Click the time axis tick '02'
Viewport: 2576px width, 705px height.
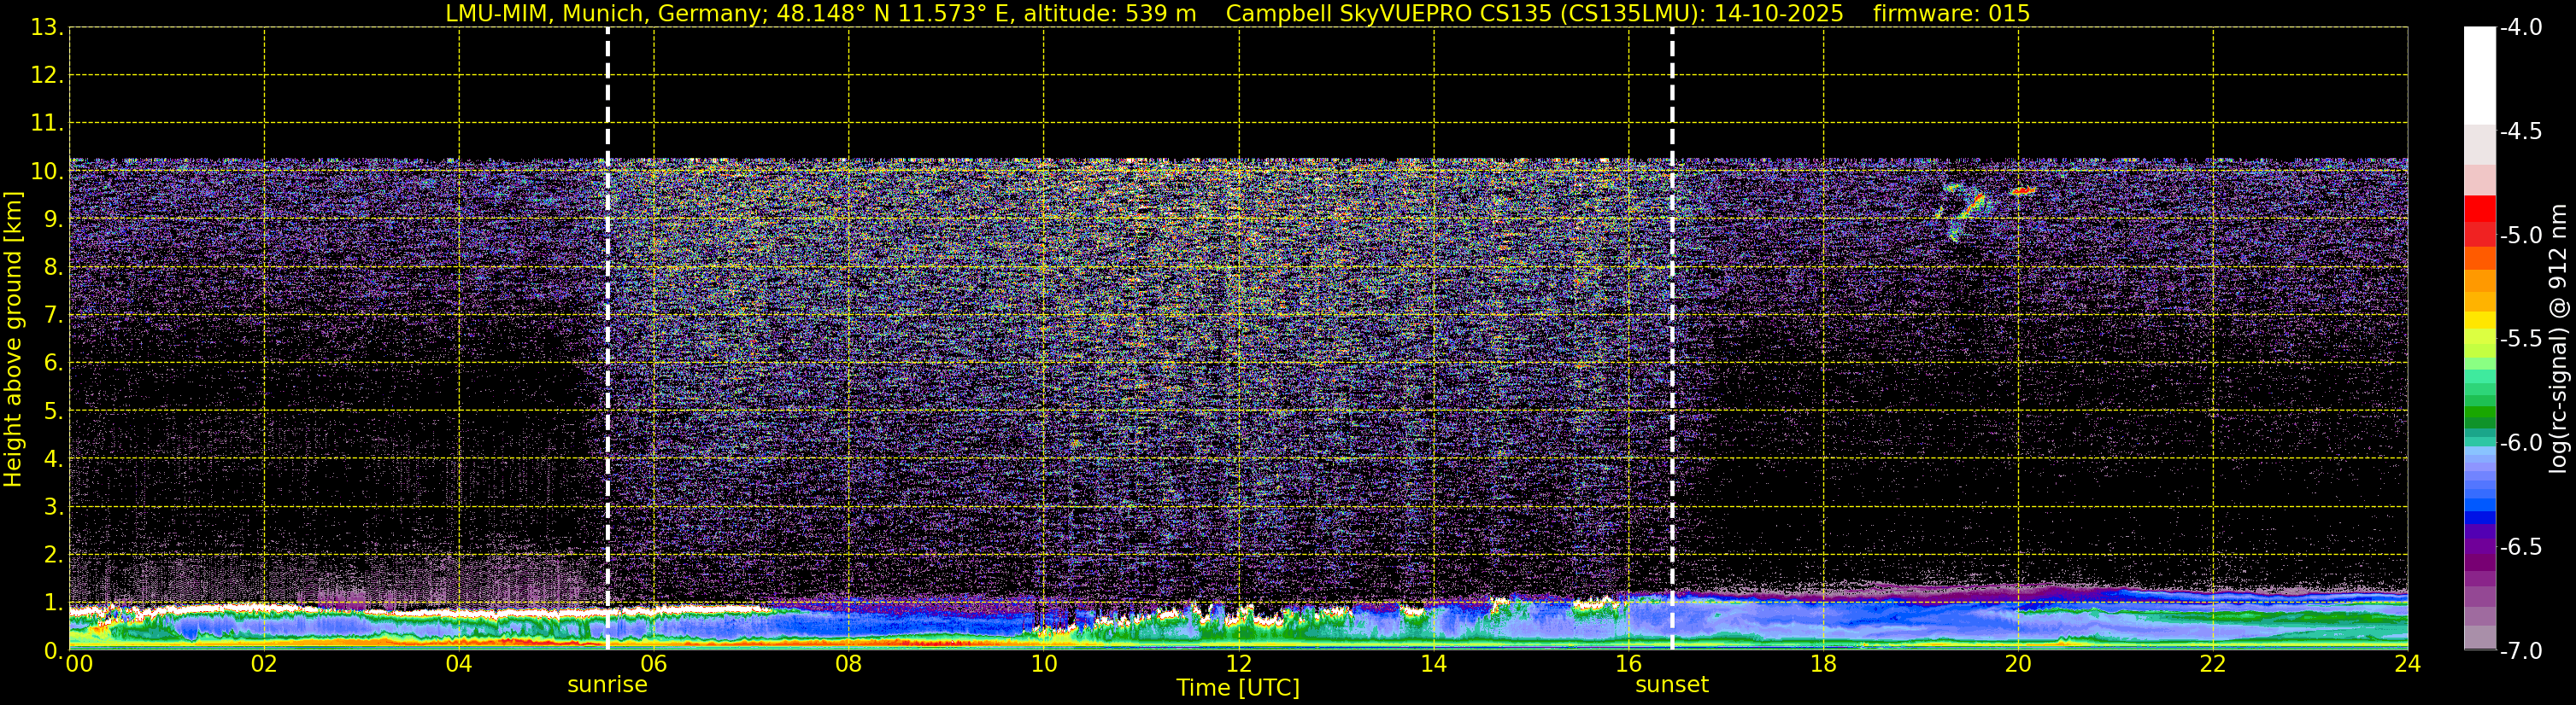coord(263,664)
